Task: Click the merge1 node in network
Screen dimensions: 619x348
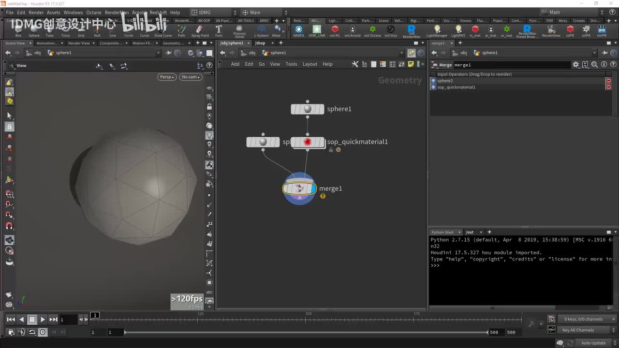Action: (x=299, y=188)
